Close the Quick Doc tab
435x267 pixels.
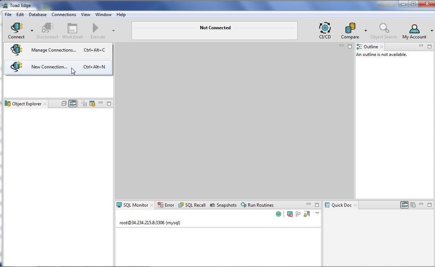tap(355, 205)
